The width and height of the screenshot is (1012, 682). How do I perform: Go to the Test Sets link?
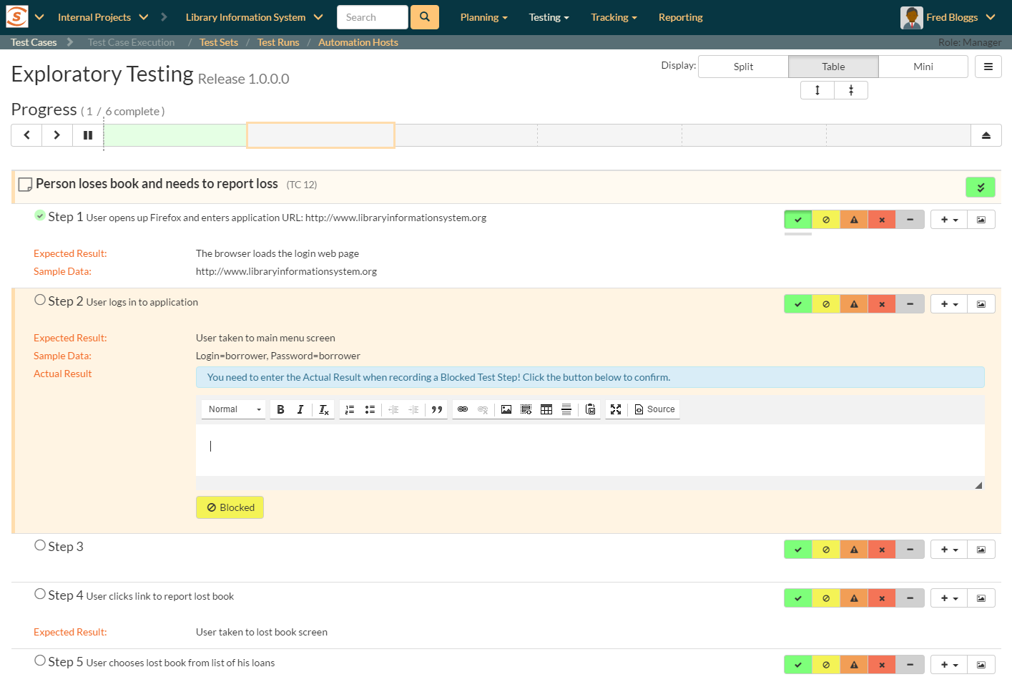pyautogui.click(x=219, y=42)
